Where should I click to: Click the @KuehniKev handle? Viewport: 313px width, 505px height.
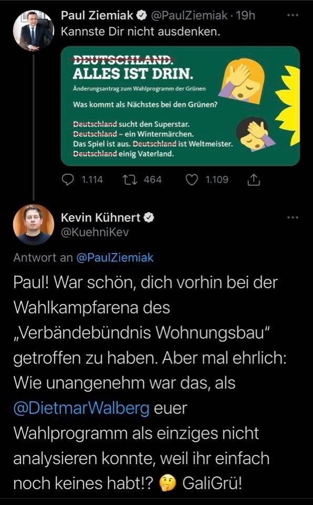click(95, 232)
